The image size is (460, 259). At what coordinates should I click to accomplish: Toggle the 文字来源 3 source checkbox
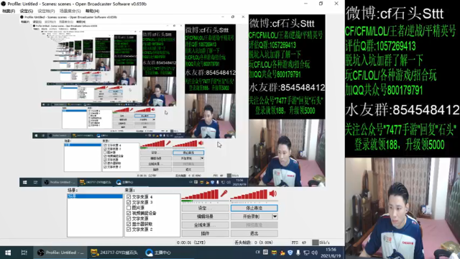(x=129, y=202)
